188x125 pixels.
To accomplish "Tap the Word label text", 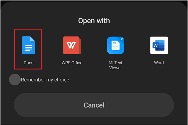I will click(x=159, y=63).
